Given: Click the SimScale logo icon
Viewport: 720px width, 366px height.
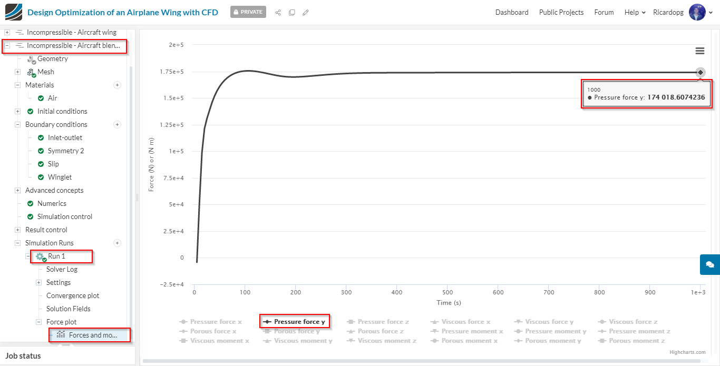Looking at the screenshot, I should (14, 12).
